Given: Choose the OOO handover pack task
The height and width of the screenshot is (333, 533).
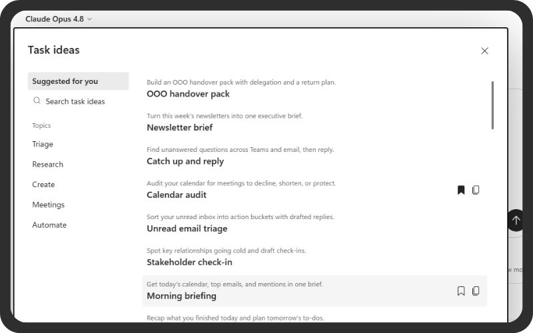Looking at the screenshot, I should [x=314, y=89].
